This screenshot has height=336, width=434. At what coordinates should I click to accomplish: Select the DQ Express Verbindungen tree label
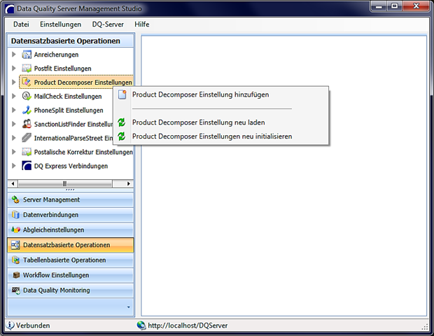[x=71, y=166]
